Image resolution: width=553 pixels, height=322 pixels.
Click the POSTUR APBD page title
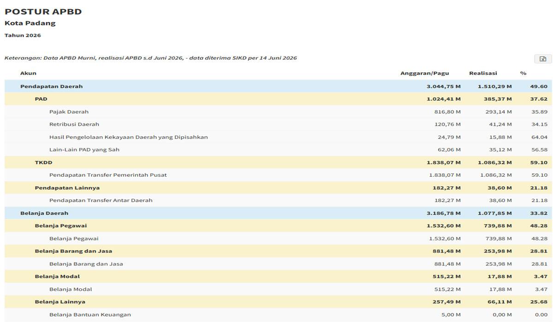point(43,11)
